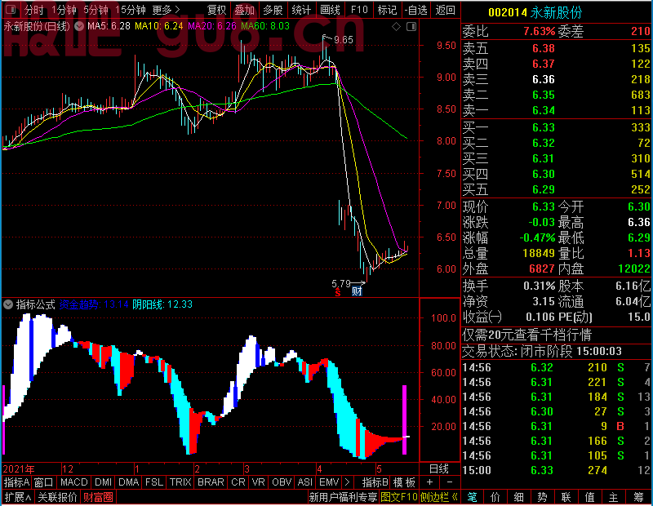Image resolution: width=653 pixels, height=506 pixels.
Task: Click MA60 moving average label
Action: coord(264,26)
